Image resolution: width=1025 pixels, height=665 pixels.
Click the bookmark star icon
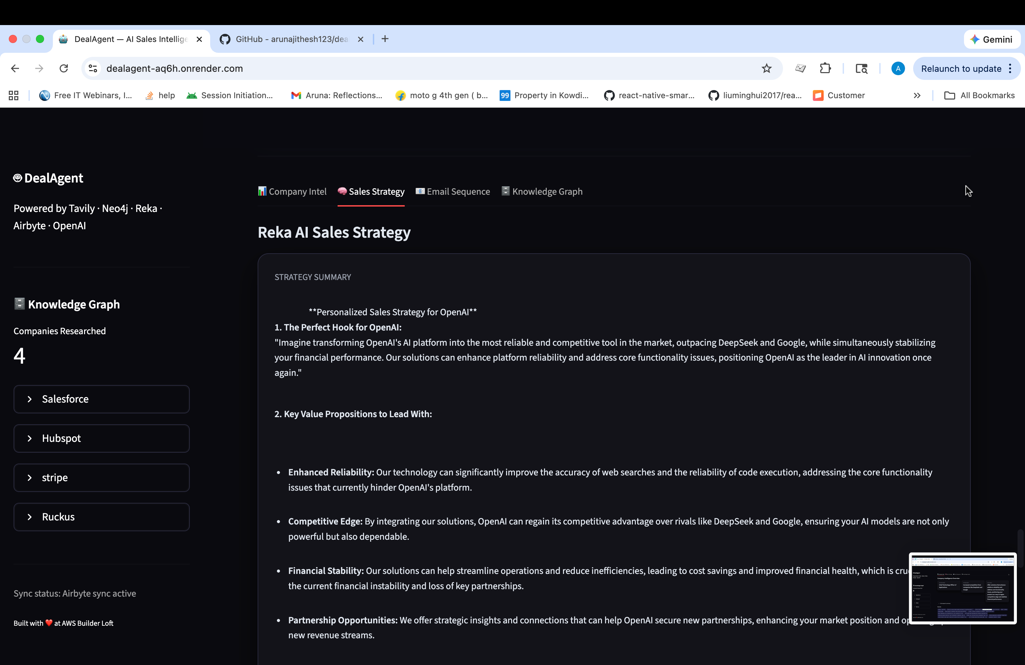click(x=766, y=68)
